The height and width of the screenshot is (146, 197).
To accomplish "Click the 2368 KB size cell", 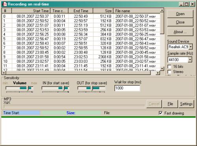I will click(x=105, y=57).
